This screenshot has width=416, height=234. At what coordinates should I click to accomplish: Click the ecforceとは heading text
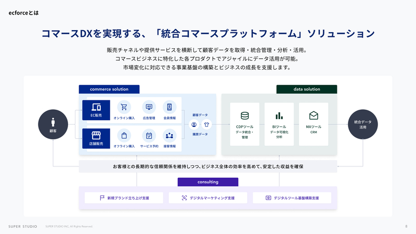(x=23, y=12)
